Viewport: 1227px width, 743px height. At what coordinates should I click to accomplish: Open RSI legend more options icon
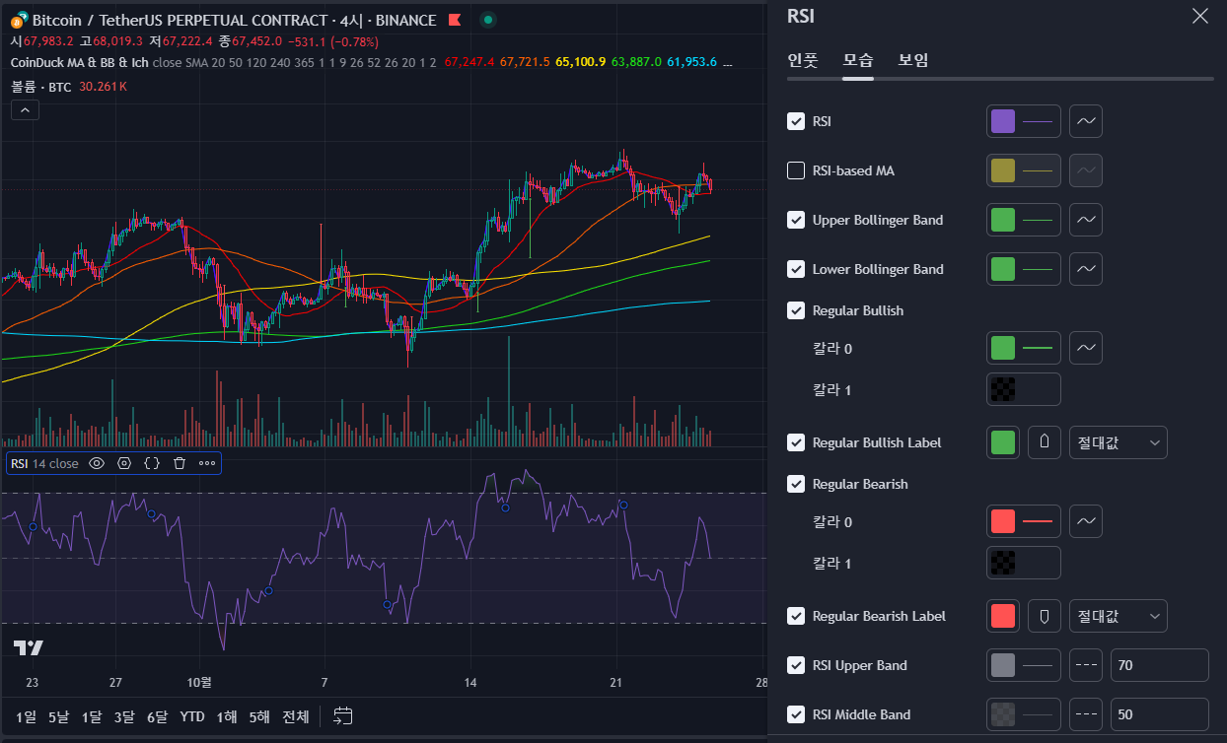[207, 463]
